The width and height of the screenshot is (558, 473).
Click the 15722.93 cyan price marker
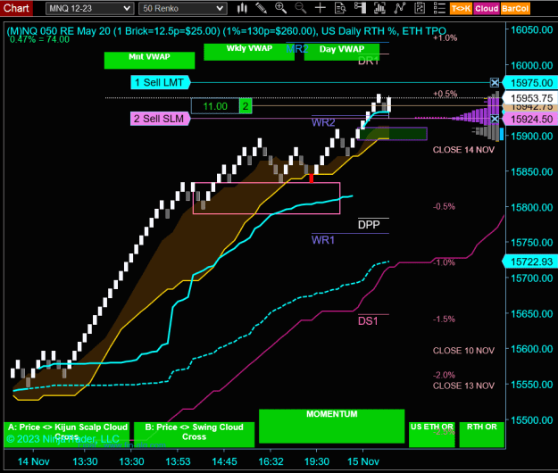click(530, 261)
